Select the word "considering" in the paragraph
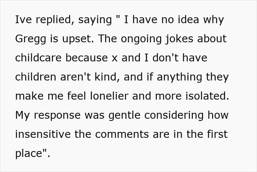Viewport: 257px width, 172px height. tap(174, 115)
